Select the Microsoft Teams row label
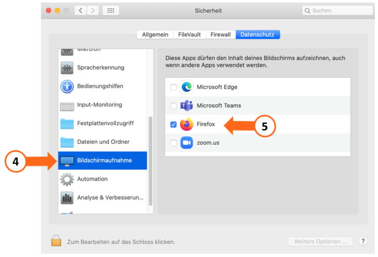The image size is (378, 257). click(x=219, y=105)
